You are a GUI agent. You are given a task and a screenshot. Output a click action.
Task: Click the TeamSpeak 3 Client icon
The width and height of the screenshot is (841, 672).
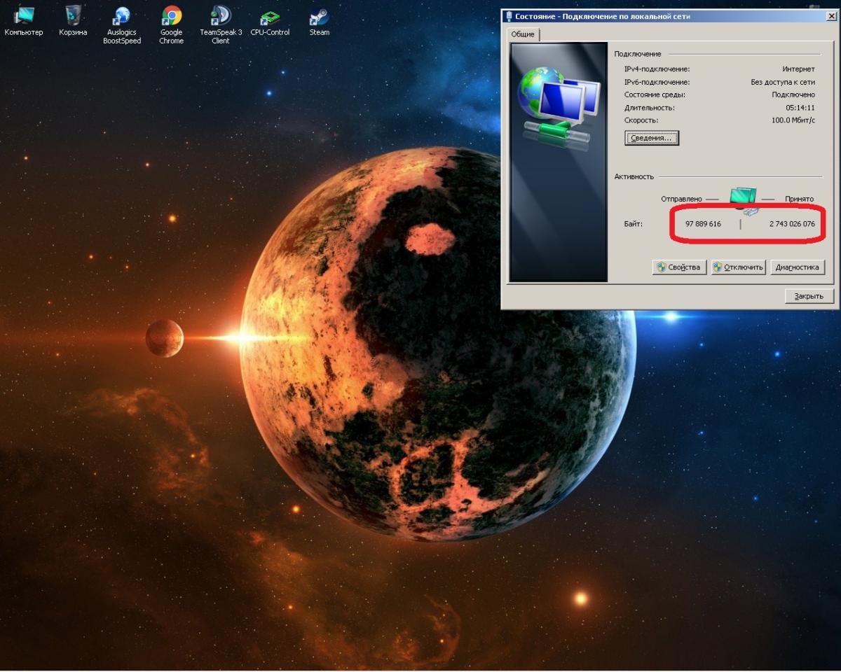220,17
